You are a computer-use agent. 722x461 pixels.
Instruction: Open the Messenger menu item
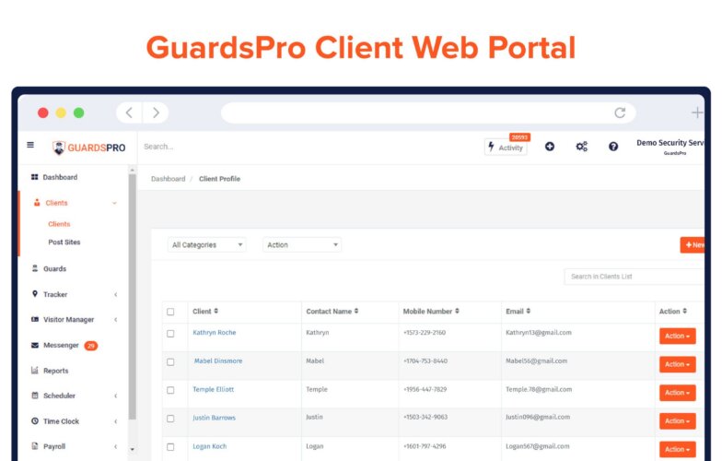click(x=61, y=345)
